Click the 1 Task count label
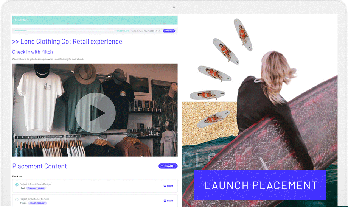348x207 pixels. (x=22, y=188)
